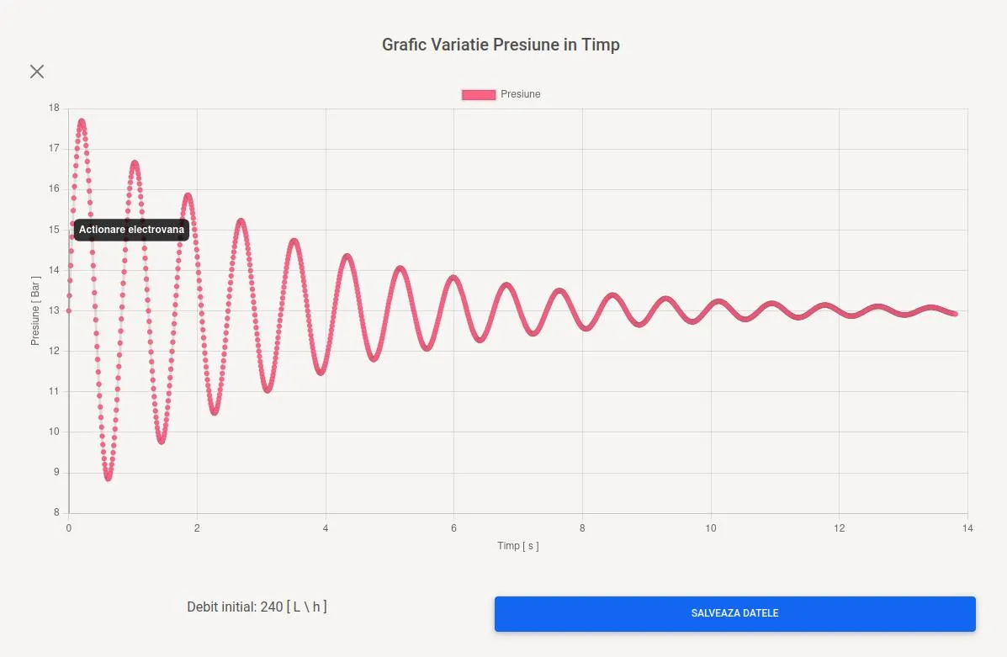Close the pressure chart with the X icon
1007x657 pixels.
point(37,72)
